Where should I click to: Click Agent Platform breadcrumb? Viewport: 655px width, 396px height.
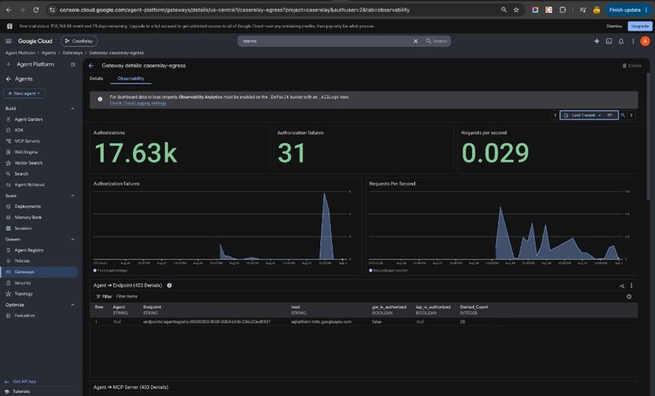[x=20, y=53]
